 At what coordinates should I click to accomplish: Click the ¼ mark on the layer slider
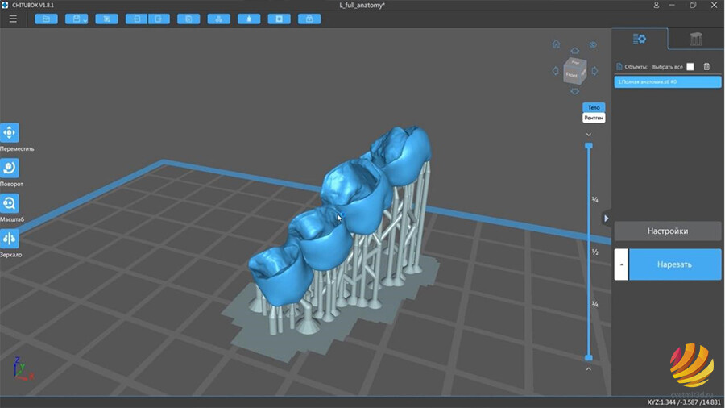click(x=595, y=200)
